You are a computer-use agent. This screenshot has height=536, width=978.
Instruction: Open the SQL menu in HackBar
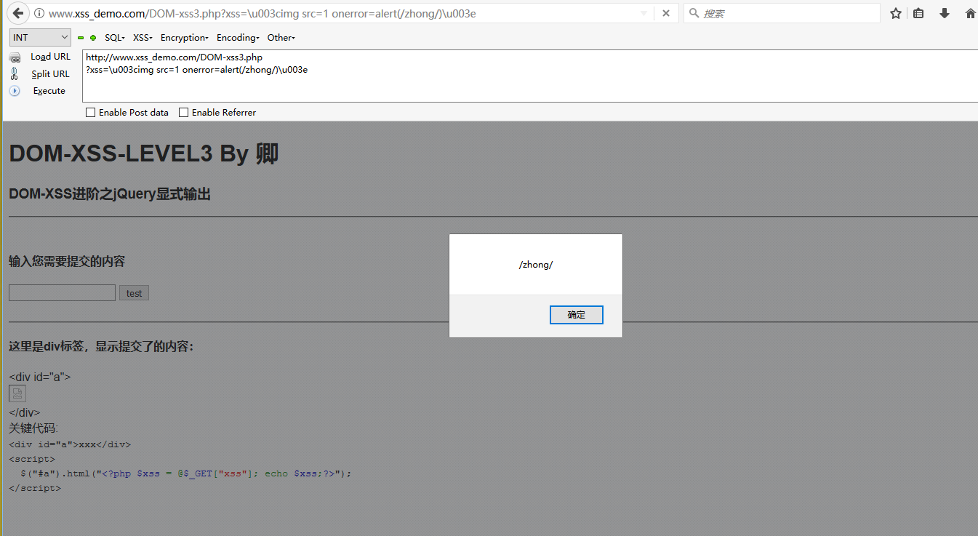(115, 38)
